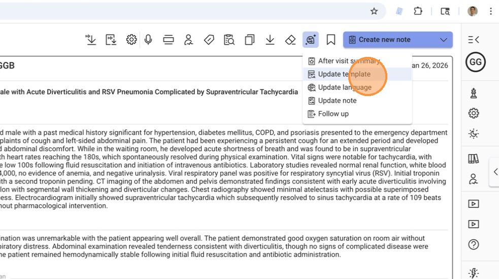Screen dimensions: 499x279
Task: Select Update note menu entry
Action: (x=357, y=101)
